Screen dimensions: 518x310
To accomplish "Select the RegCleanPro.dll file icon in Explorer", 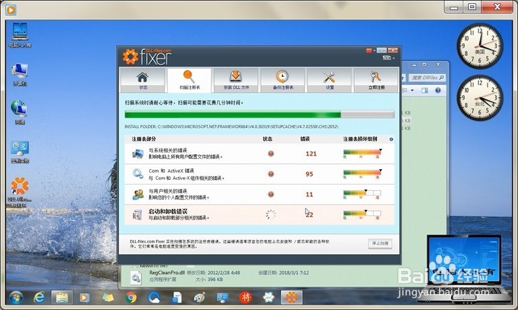I will [x=136, y=278].
